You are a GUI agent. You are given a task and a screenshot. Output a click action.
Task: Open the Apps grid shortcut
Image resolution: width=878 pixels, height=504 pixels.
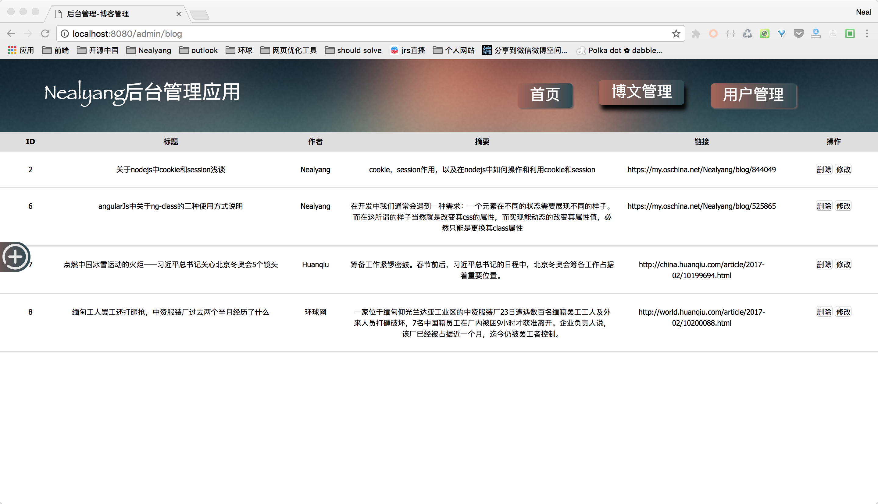21,51
